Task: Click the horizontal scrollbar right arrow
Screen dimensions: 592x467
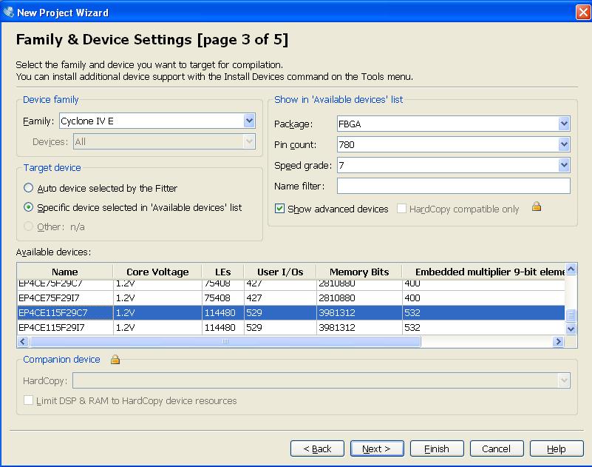Action: click(558, 341)
